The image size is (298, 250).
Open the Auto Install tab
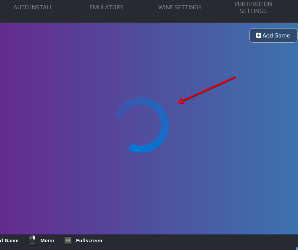click(33, 7)
